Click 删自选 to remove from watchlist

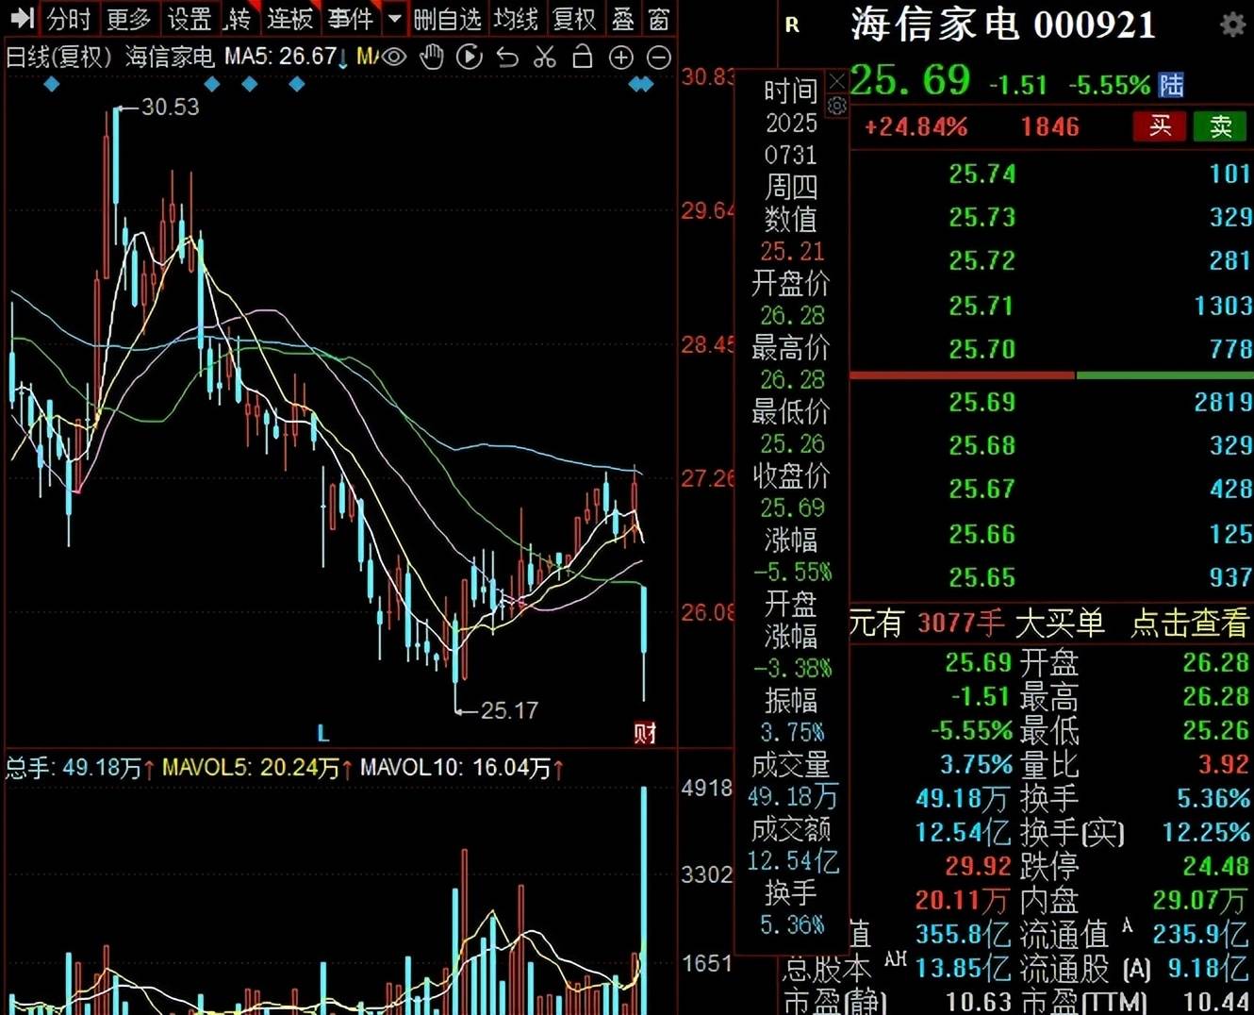click(x=448, y=19)
